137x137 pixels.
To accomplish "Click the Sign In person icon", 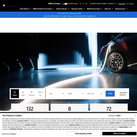I will 128,4.
